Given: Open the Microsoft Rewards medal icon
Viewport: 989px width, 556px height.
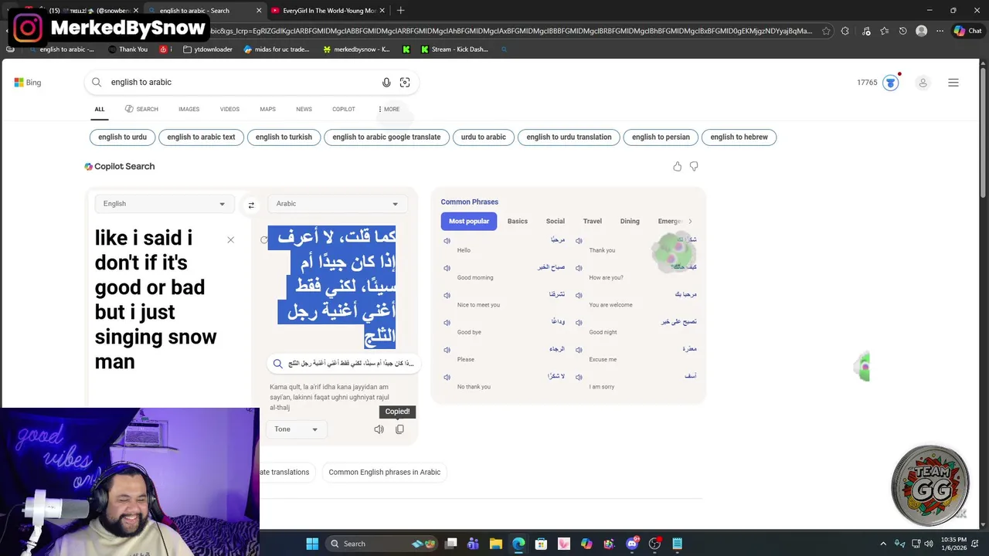Looking at the screenshot, I should tap(891, 83).
